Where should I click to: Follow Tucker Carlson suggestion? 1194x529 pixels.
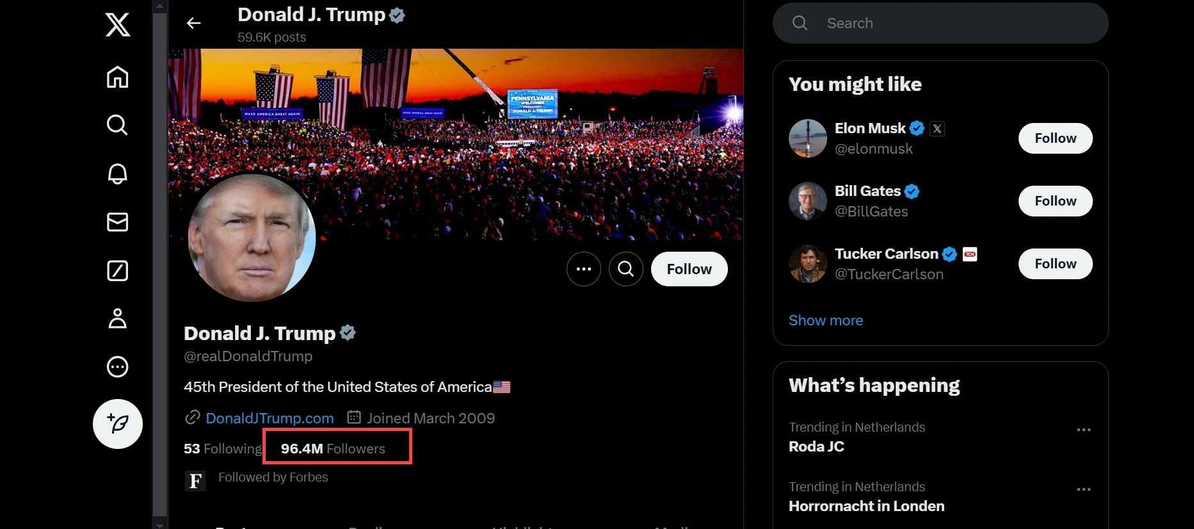[1055, 264]
